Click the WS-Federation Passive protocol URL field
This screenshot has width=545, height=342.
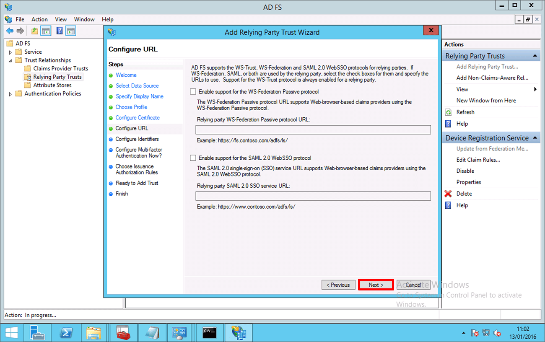click(x=313, y=130)
